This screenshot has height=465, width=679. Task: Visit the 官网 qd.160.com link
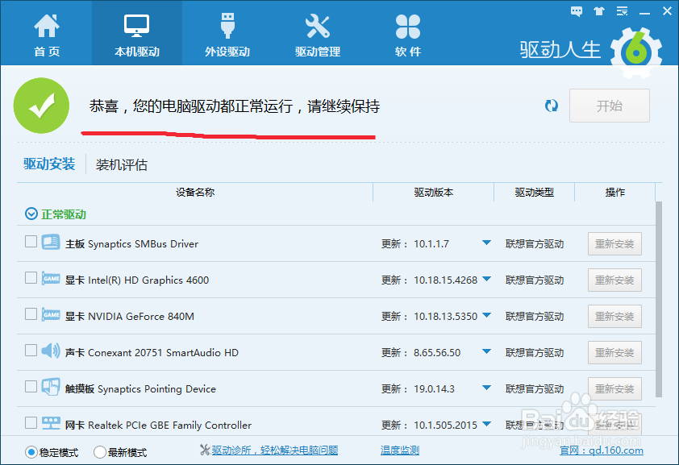pyautogui.click(x=602, y=450)
